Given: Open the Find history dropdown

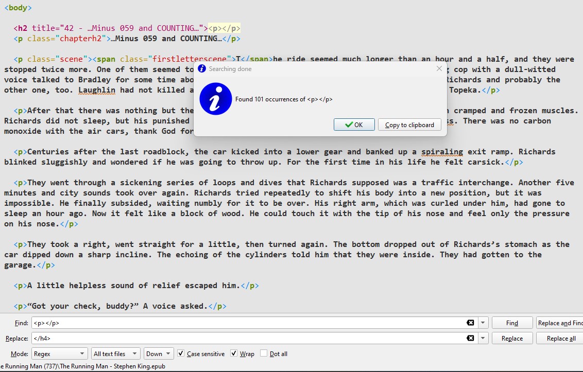Looking at the screenshot, I should [x=483, y=323].
